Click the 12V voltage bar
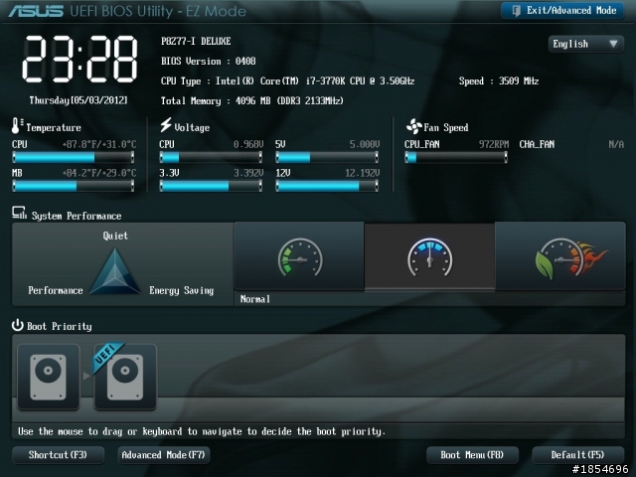Viewport: 636px width, 477px height. tap(327, 186)
